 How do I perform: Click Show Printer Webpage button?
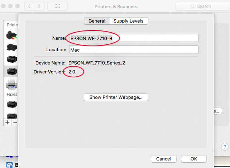click(116, 97)
